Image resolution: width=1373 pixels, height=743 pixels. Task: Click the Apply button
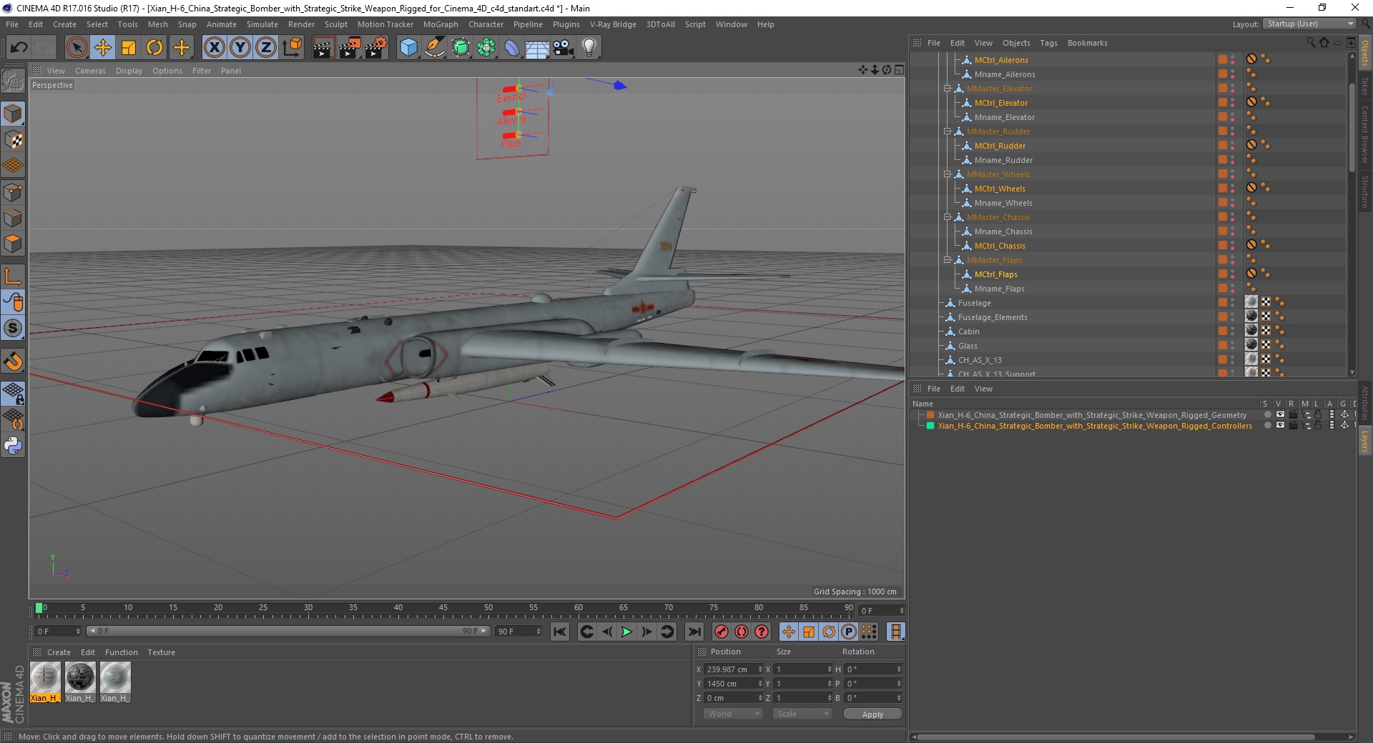872,714
